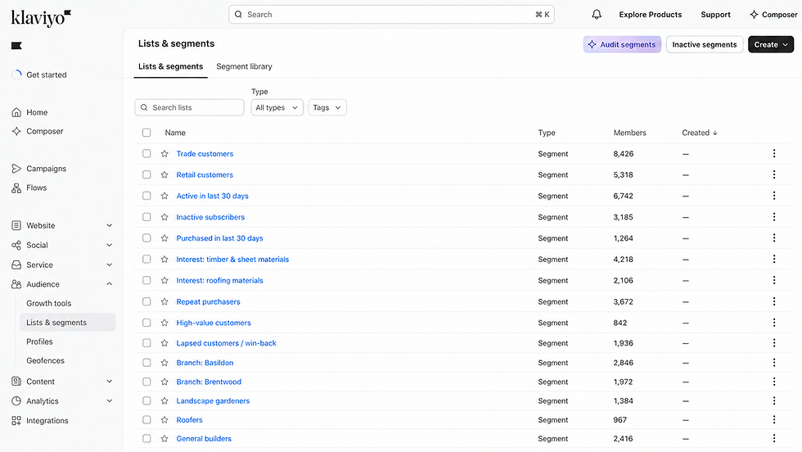
Task: Open the more options menu for Branch: Brentwood
Action: click(x=774, y=382)
